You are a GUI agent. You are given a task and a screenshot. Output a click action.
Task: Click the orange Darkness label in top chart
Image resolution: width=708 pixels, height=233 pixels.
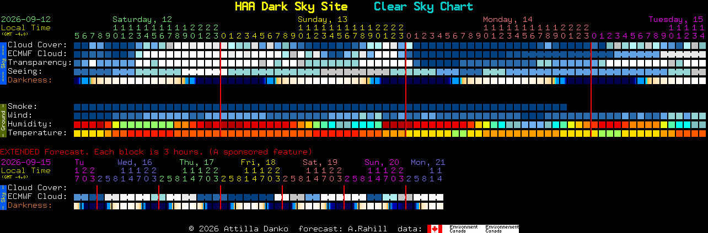click(30, 80)
